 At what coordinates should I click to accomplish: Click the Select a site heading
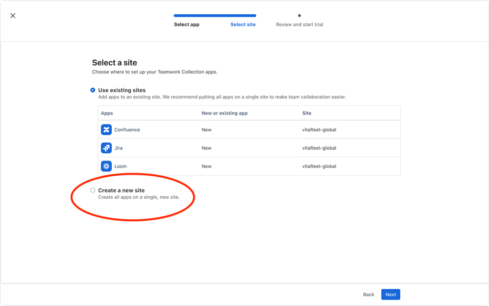pos(115,63)
